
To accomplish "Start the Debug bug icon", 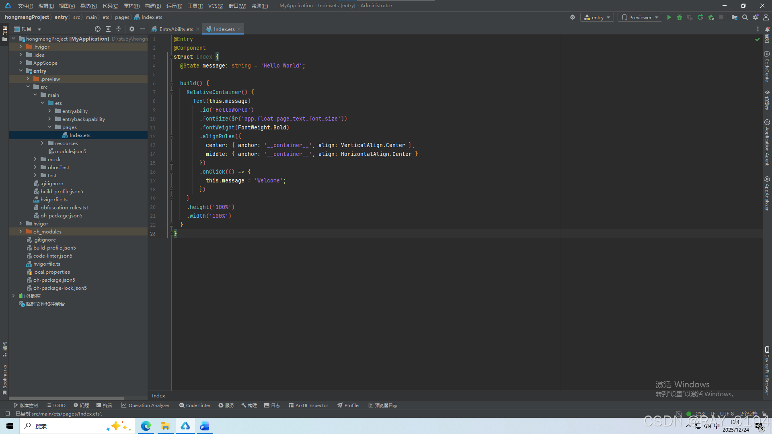I will (680, 17).
